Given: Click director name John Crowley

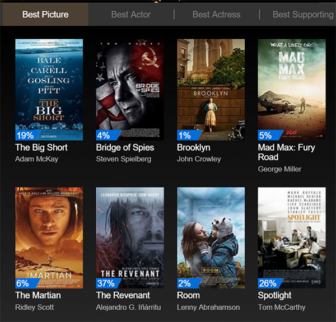Looking at the screenshot, I should (199, 159).
